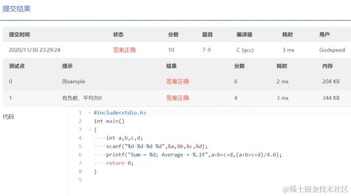Image resolution: width=351 pixels, height=196 pixels.
Task: Click test point number 0
Action: click(x=10, y=82)
